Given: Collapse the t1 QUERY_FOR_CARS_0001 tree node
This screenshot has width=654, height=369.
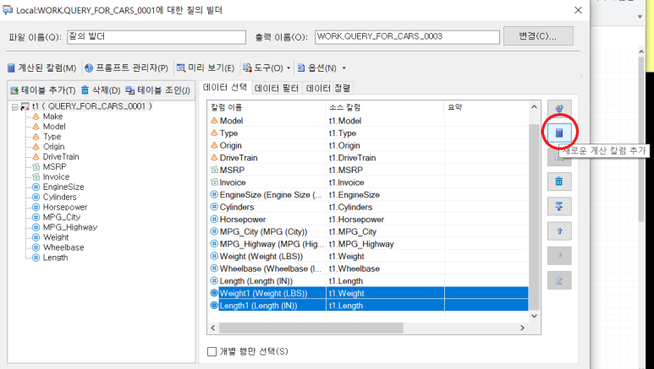Looking at the screenshot, I should (x=14, y=106).
